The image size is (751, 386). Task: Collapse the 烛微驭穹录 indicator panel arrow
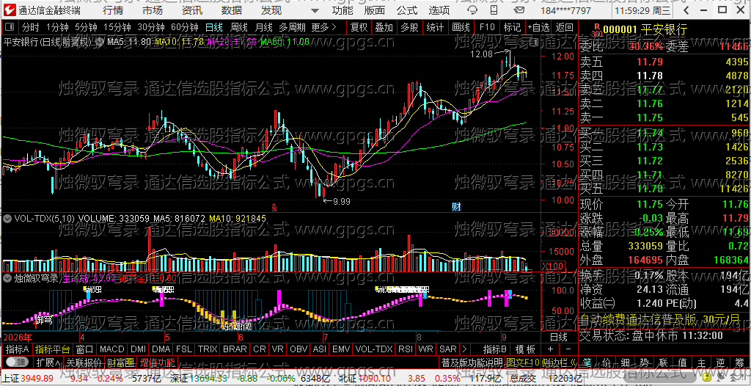[7, 277]
